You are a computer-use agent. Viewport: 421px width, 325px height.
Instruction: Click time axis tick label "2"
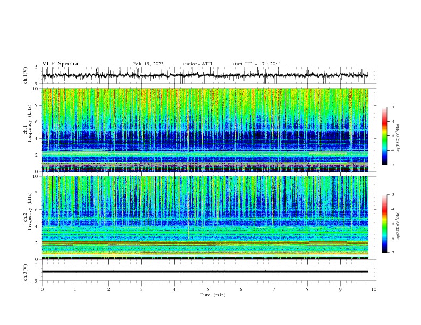[x=108, y=289]
